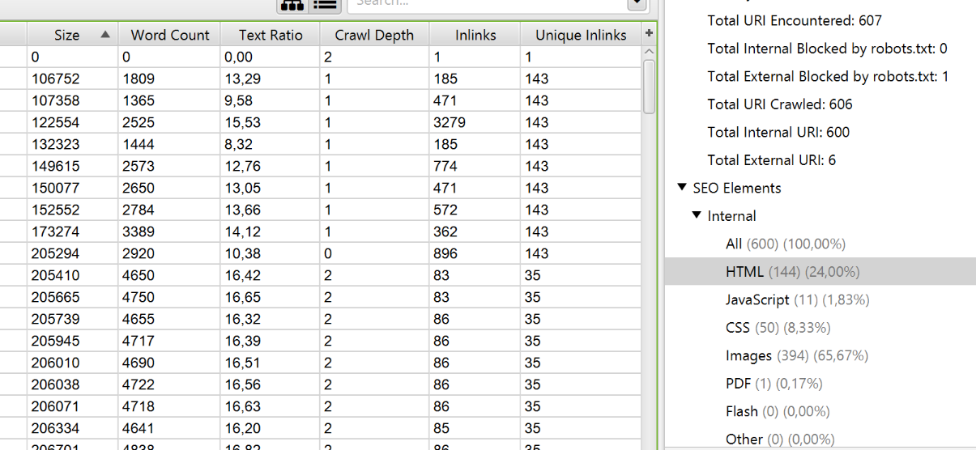Click the Unique Inlinks column header
This screenshot has height=450, width=976.
pyautogui.click(x=581, y=35)
